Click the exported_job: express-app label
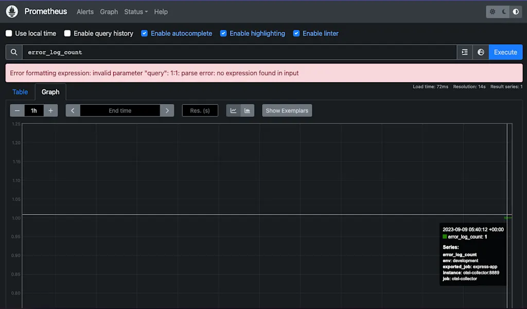This screenshot has height=309, width=527. tap(470, 267)
